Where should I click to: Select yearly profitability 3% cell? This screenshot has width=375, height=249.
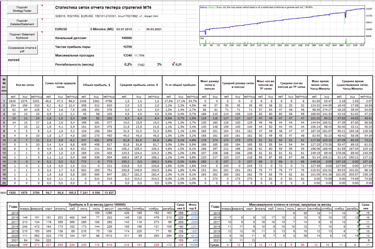coord(159,64)
